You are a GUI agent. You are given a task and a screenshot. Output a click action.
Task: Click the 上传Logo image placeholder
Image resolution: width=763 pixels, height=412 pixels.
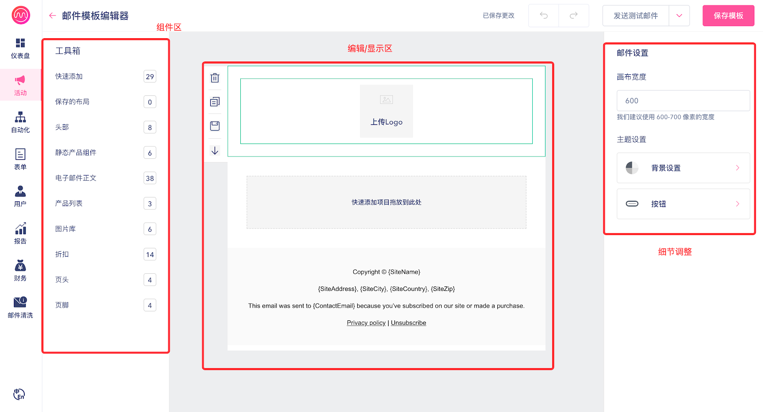pos(386,111)
